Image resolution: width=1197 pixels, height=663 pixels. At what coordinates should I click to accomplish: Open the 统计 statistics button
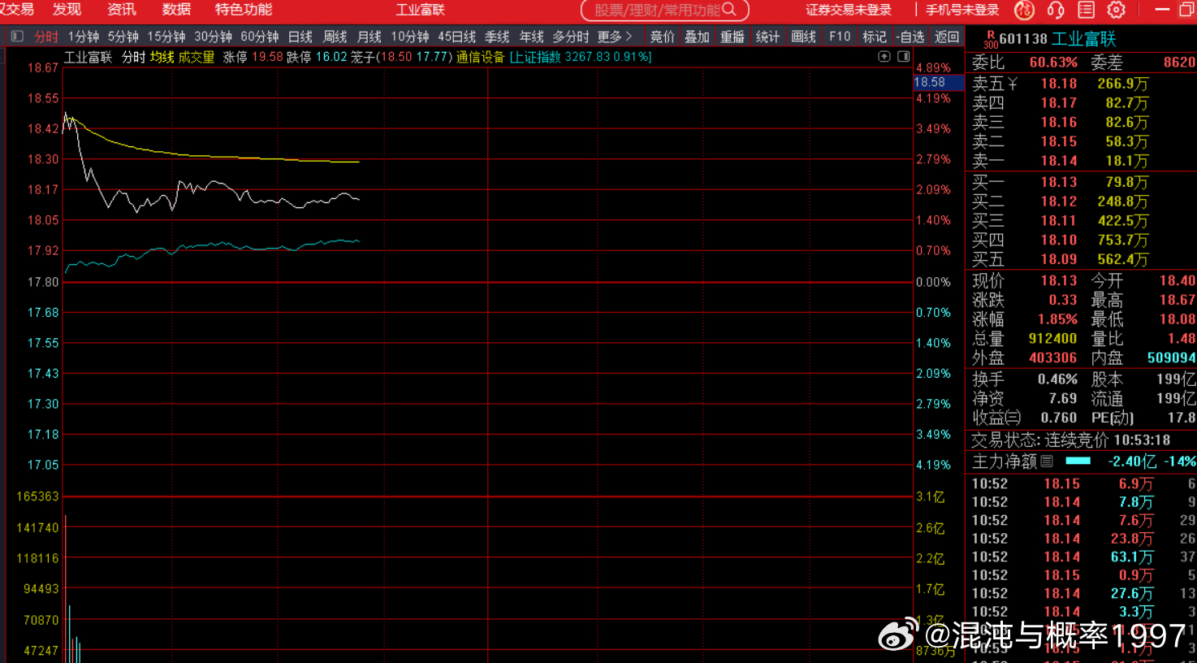pos(767,37)
